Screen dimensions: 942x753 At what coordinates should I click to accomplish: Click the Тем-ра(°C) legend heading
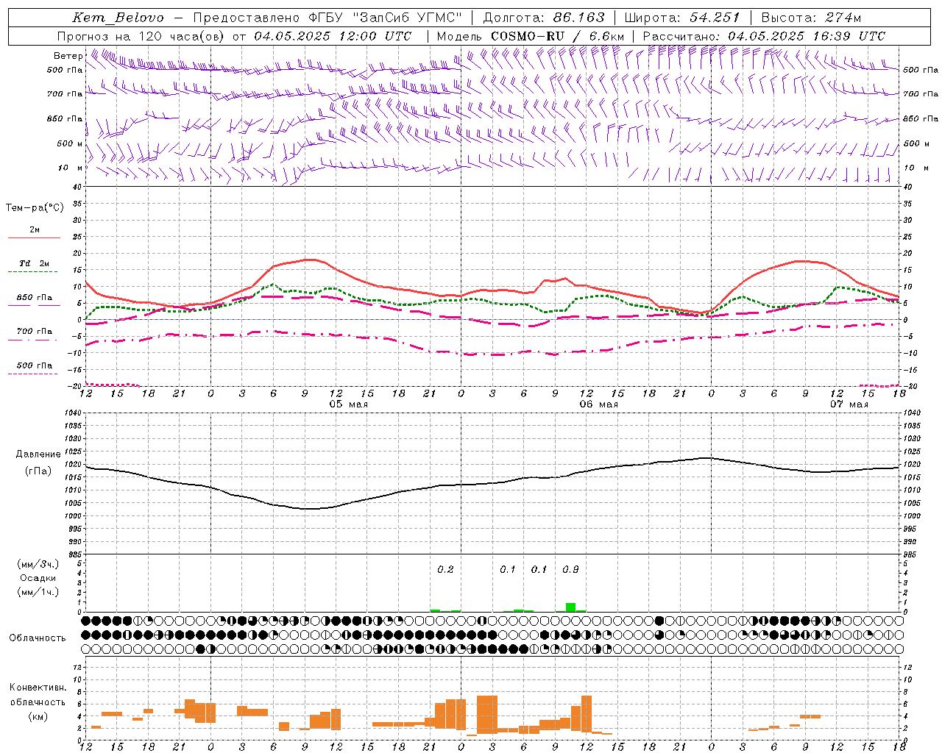(35, 208)
